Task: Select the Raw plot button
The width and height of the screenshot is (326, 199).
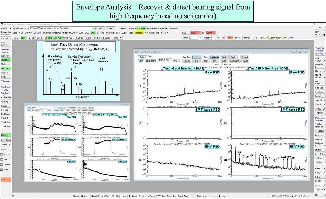Action: click(23, 38)
